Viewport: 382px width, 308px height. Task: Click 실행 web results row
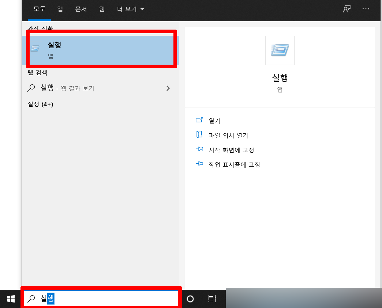[101, 88]
